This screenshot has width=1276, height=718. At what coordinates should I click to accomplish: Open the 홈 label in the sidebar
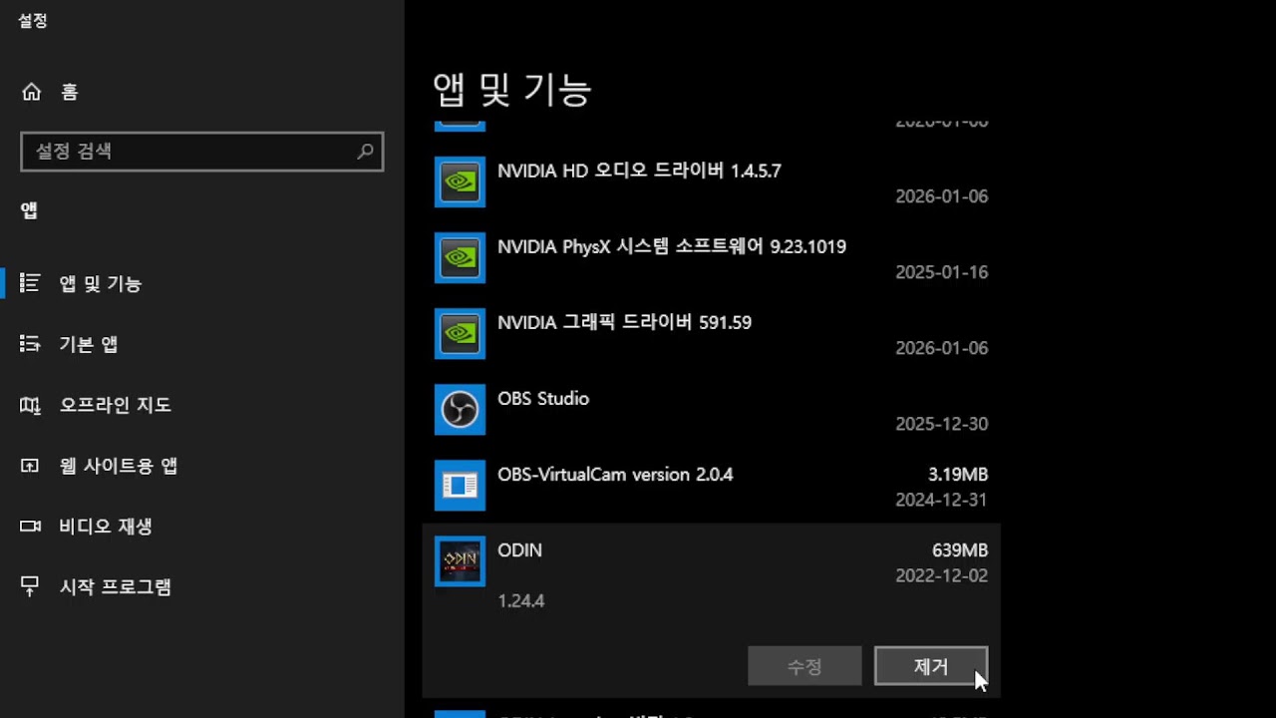click(69, 92)
